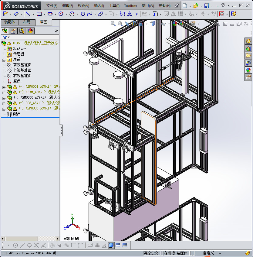Select the Corner Rectangle tool
This screenshot has height=257, width=253.
coord(39,14)
